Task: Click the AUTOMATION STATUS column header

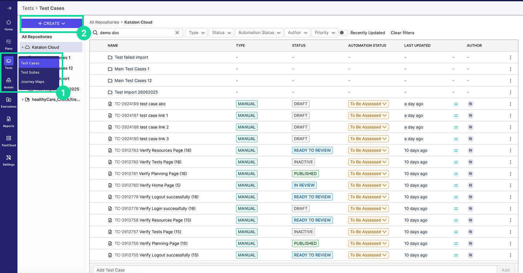Action: tap(367, 46)
